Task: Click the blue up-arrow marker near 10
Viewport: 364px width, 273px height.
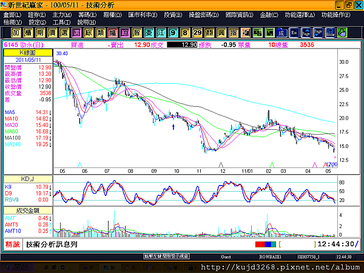Action: click(x=173, y=127)
